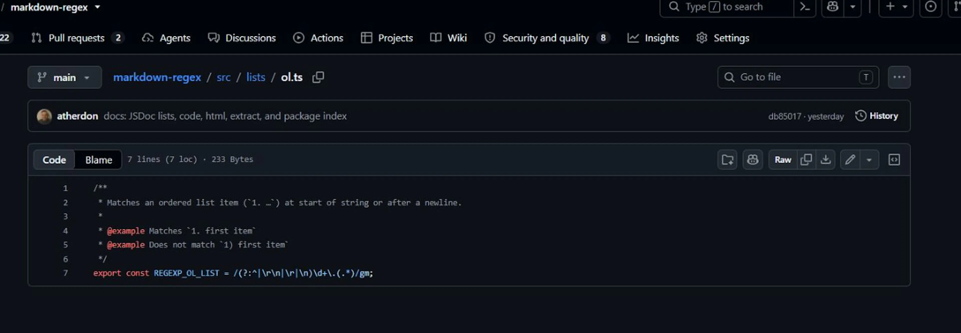
Task: Copy raw file contents icon
Action: pos(806,160)
